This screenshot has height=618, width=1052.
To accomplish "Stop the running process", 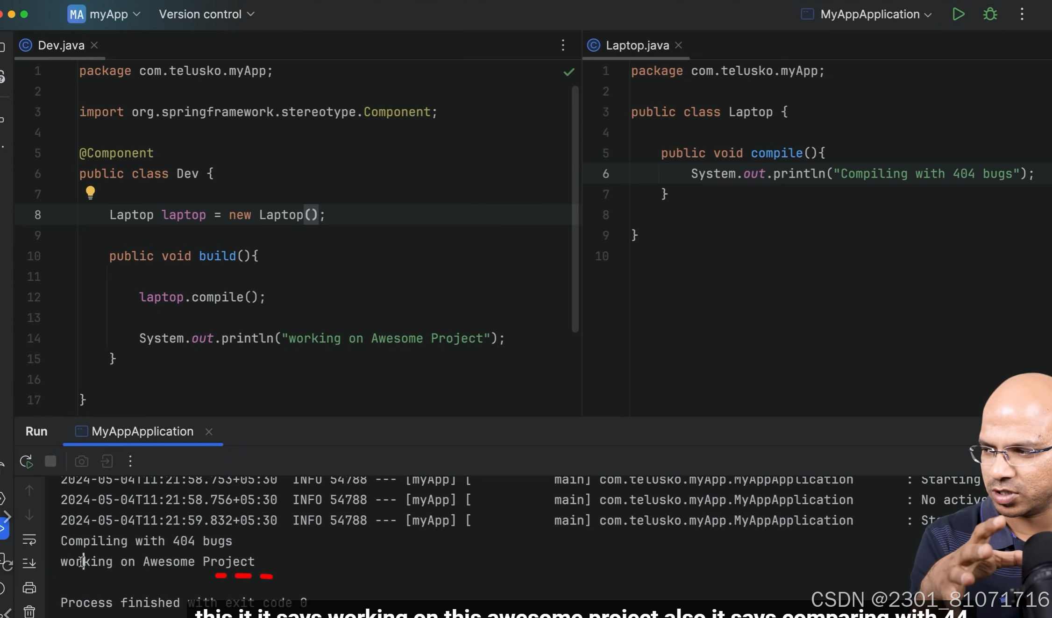I will [x=50, y=462].
